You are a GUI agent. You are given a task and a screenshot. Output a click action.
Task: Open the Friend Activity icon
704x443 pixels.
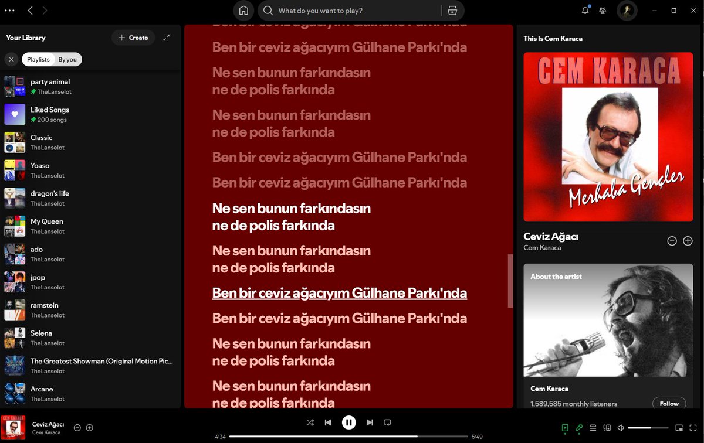click(603, 11)
